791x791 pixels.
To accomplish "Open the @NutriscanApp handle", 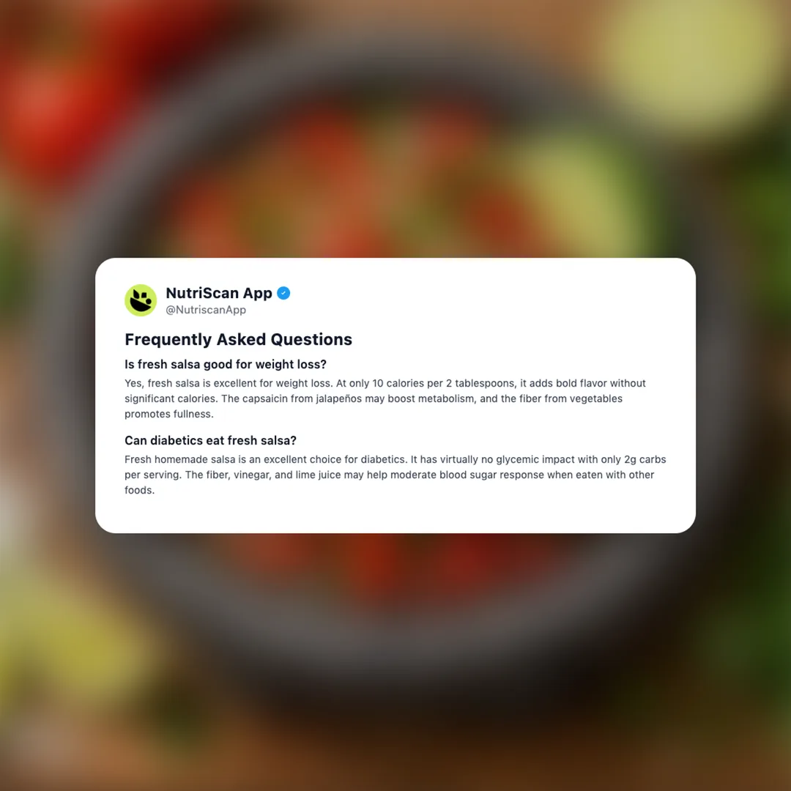I will [206, 310].
